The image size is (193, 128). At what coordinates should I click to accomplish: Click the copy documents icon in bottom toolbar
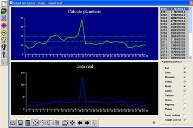pyautogui.click(x=57, y=123)
